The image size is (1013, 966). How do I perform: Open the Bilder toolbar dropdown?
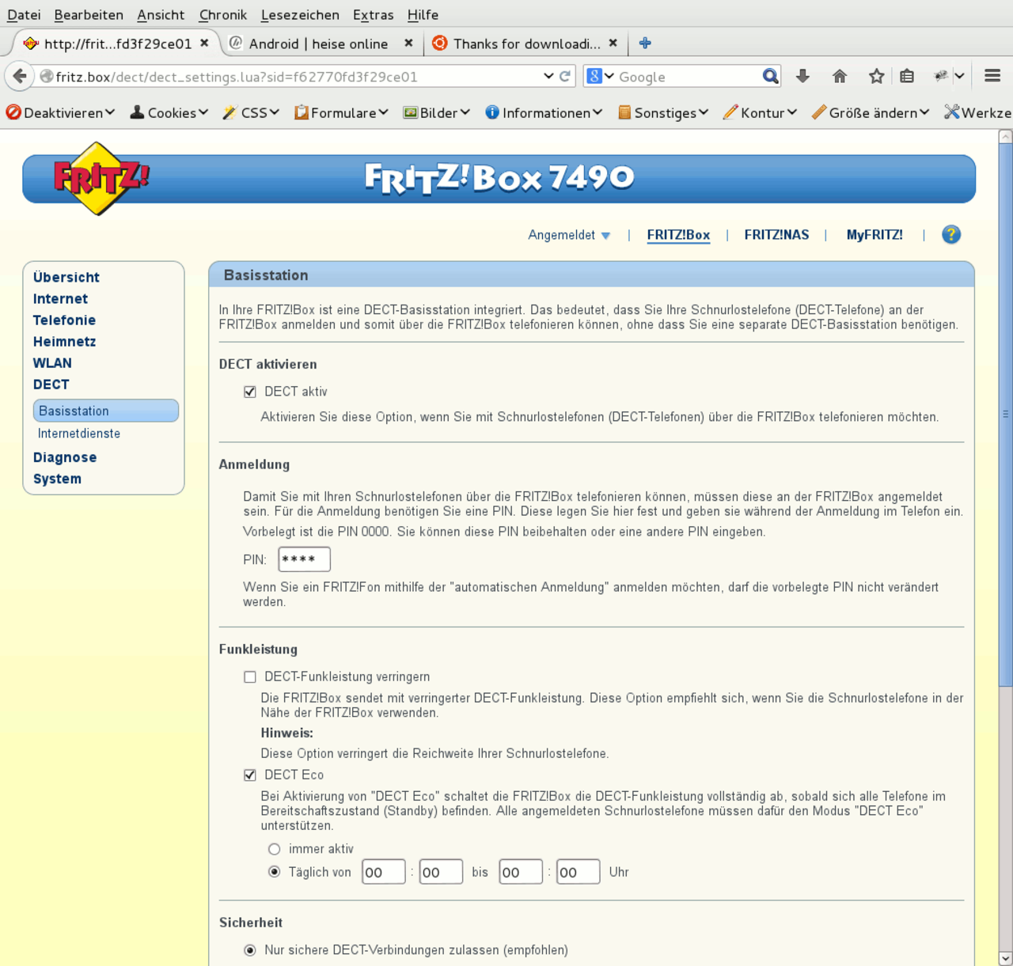[x=437, y=112]
